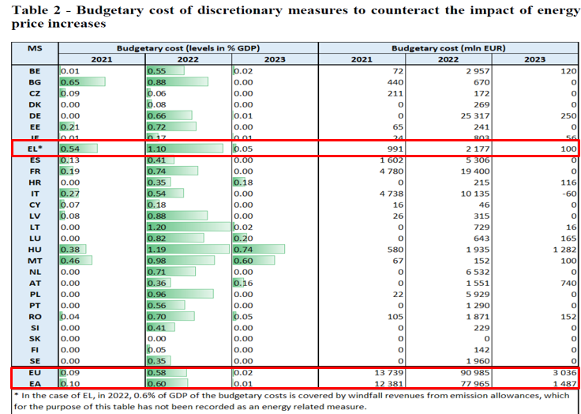Click the 'Budgetary cost (mln EUR)' header
Viewport: 581px width, 414px height.
[448, 48]
